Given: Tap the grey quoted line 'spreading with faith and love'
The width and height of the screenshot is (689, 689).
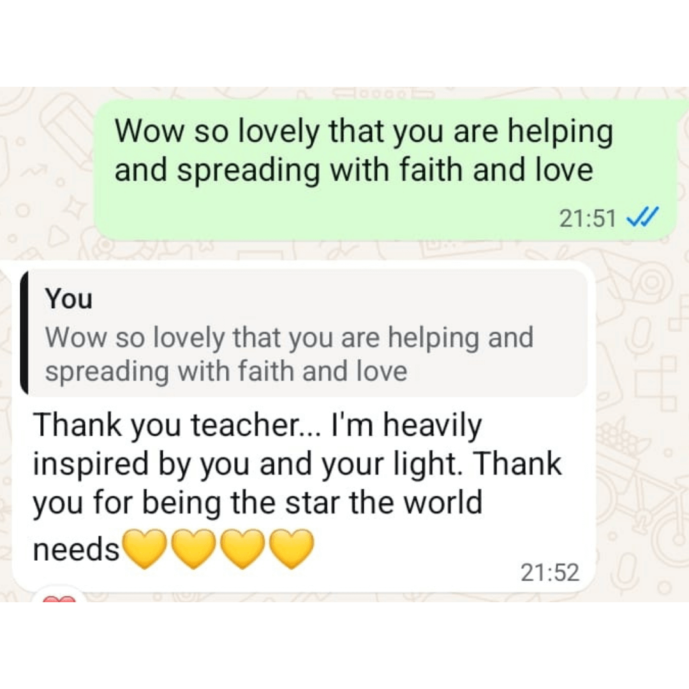Looking at the screenshot, I should [x=226, y=372].
